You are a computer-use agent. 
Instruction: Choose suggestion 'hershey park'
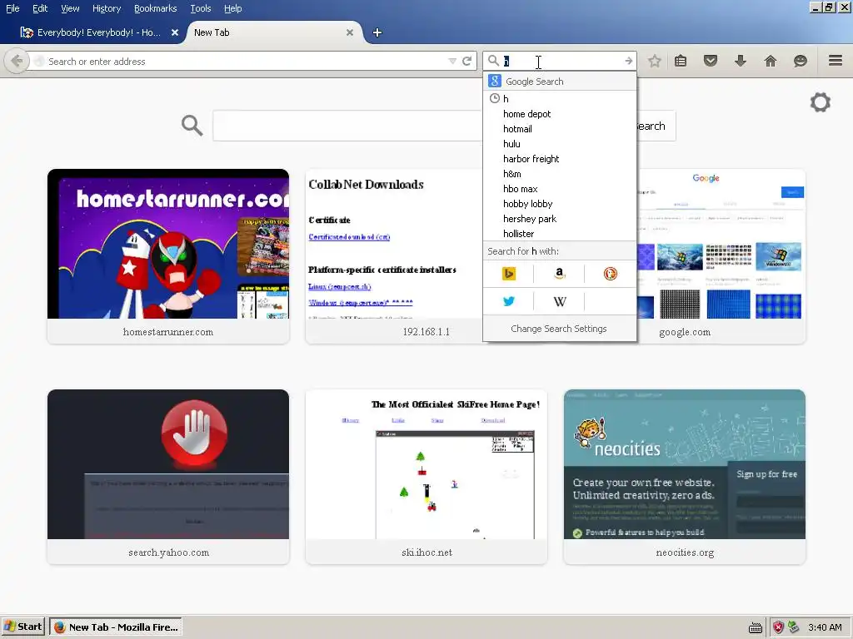(x=559, y=219)
